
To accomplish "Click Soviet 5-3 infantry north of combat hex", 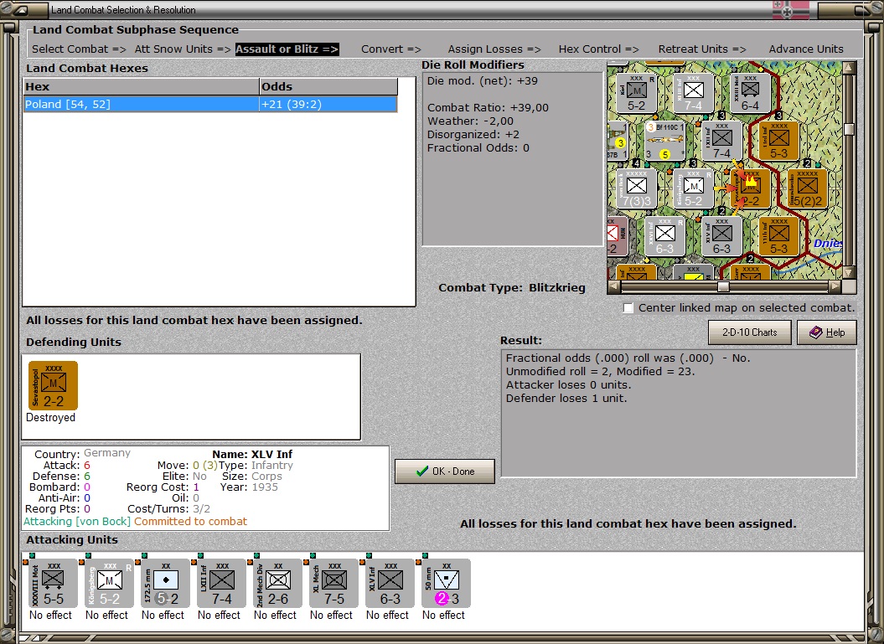I will (778, 141).
